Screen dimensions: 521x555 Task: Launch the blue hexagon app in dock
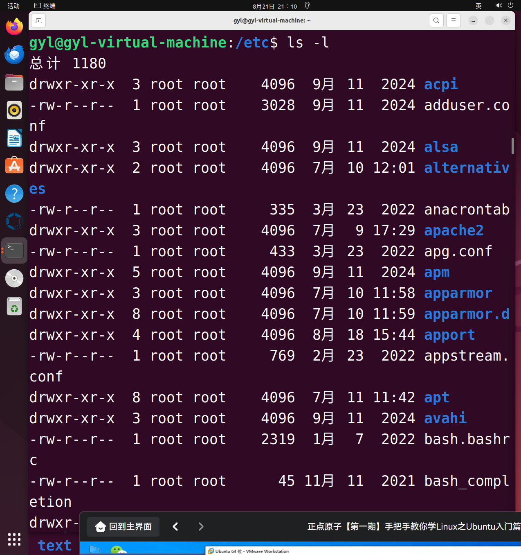(x=14, y=221)
